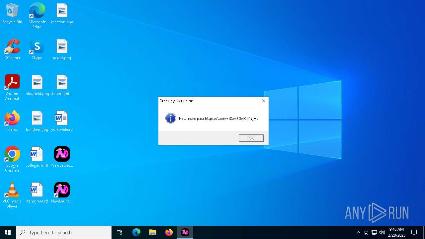Select itemgreat.rtf document
This screenshot has width=425, height=239.
[x=37, y=193]
